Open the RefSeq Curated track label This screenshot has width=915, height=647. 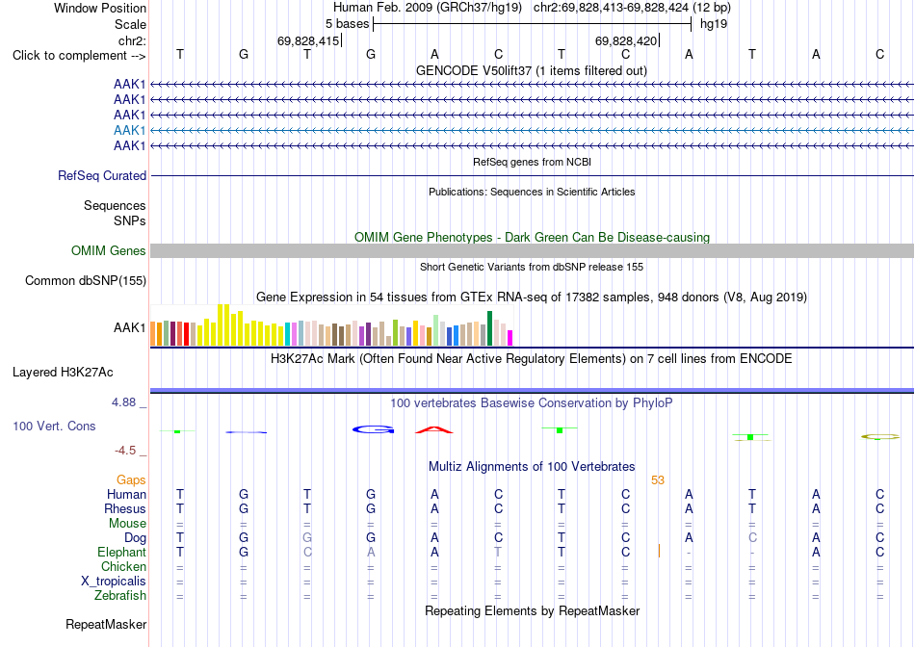pos(101,175)
